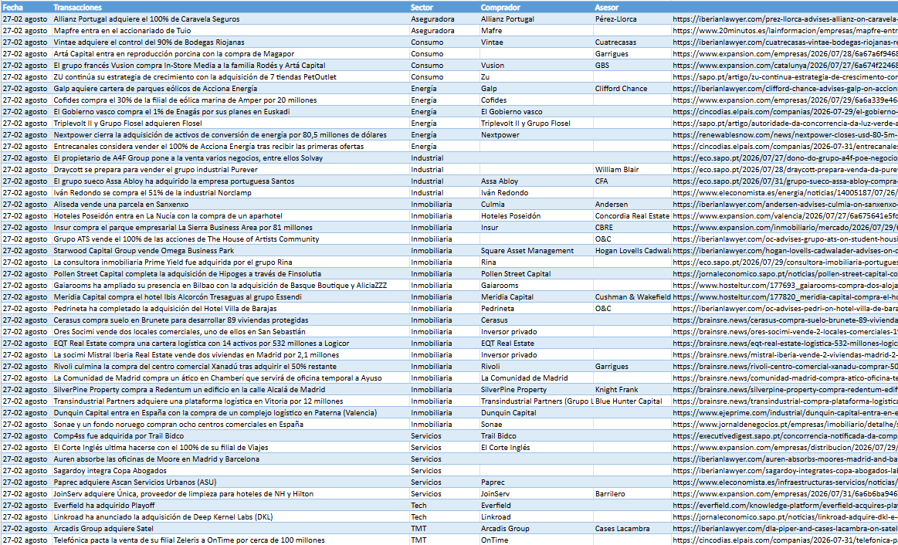This screenshot has height=545, width=898.
Task: Select the Pollen Street Capital Hipoges transaction cell
Action: click(230, 273)
